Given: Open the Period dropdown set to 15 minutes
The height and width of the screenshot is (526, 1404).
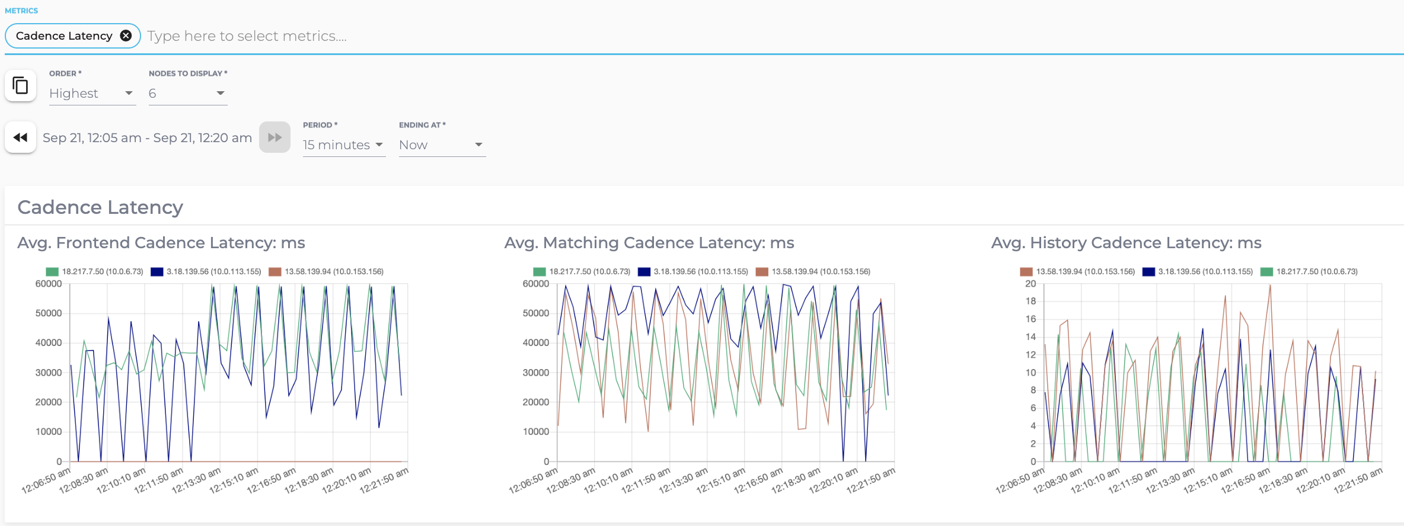Looking at the screenshot, I should [343, 145].
